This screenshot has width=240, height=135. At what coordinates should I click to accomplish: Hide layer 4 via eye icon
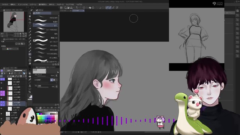(1, 83)
